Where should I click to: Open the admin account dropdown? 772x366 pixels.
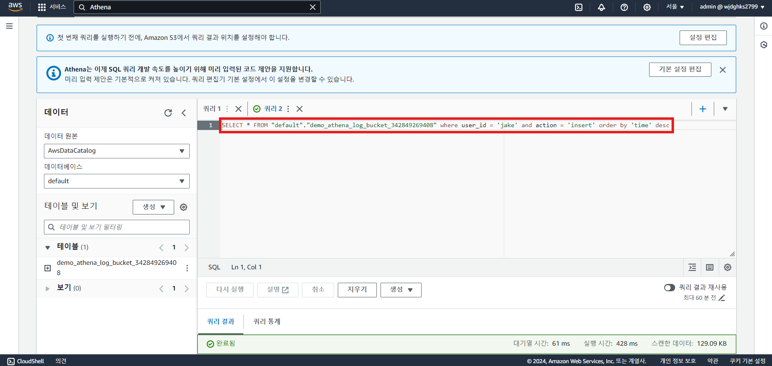tap(732, 7)
